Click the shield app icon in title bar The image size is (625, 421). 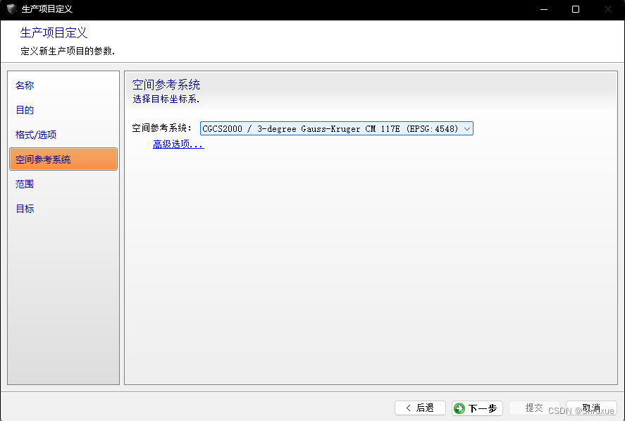pos(10,9)
